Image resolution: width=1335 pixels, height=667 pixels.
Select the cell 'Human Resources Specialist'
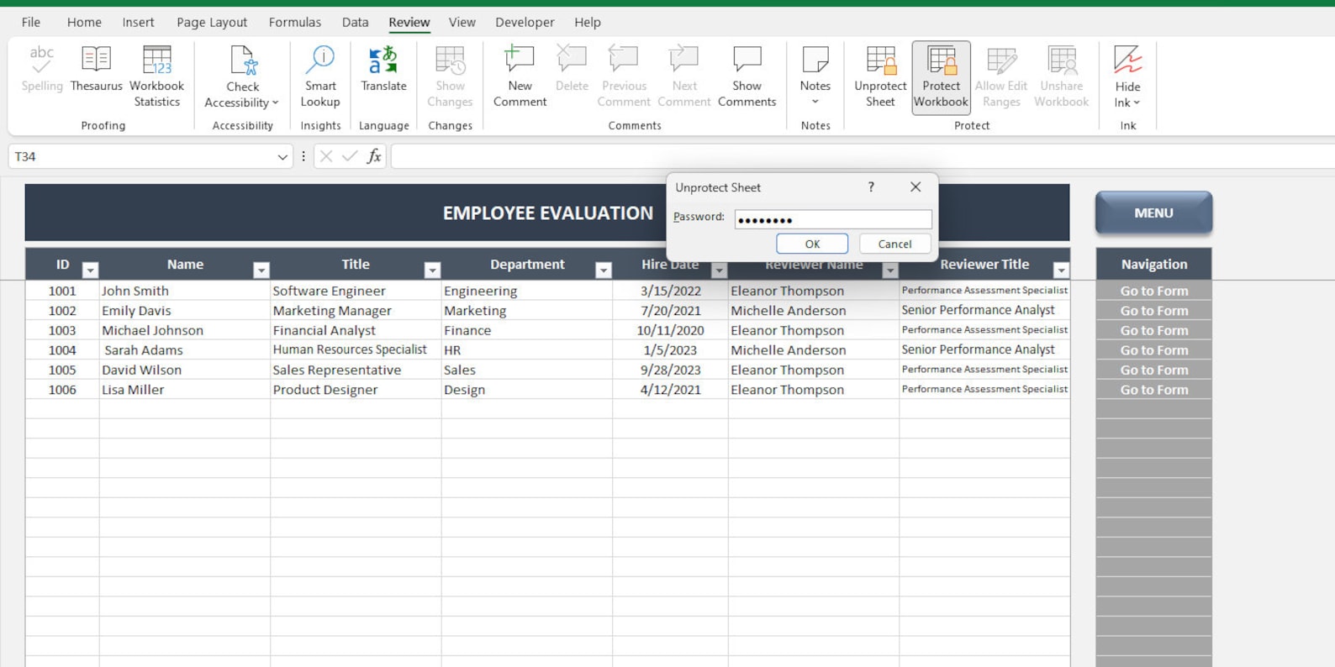tap(356, 350)
